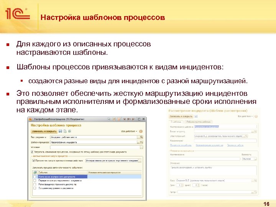Click the calculator icon in the title bar
Screen dimensions: 276x207
(114, 119)
